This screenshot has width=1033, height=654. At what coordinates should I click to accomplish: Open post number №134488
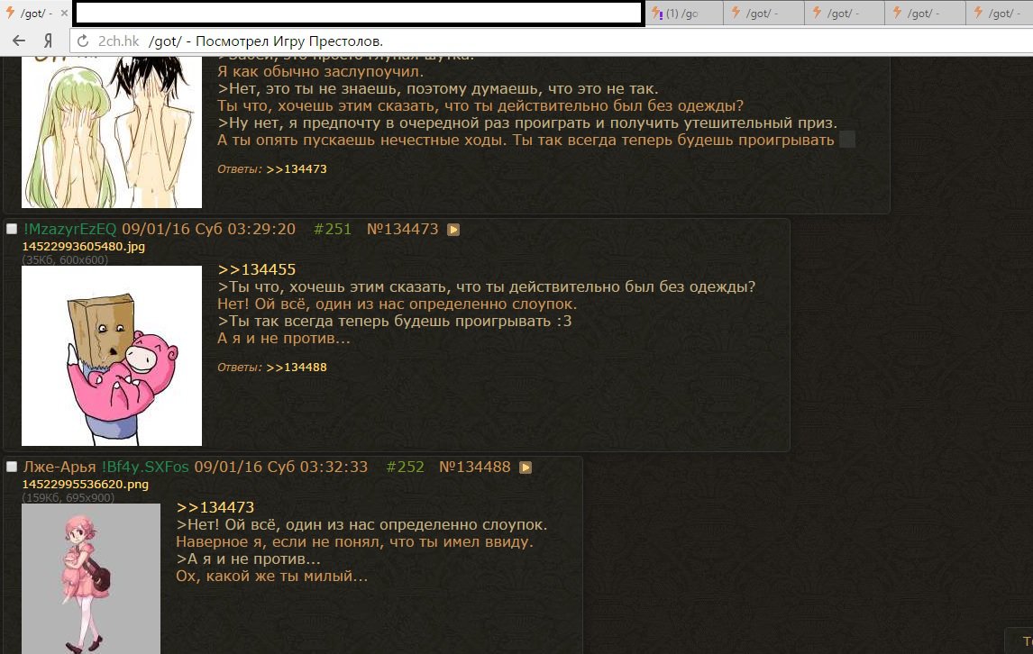pyautogui.click(x=475, y=467)
